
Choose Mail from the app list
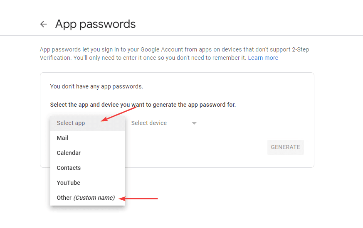[63, 138]
